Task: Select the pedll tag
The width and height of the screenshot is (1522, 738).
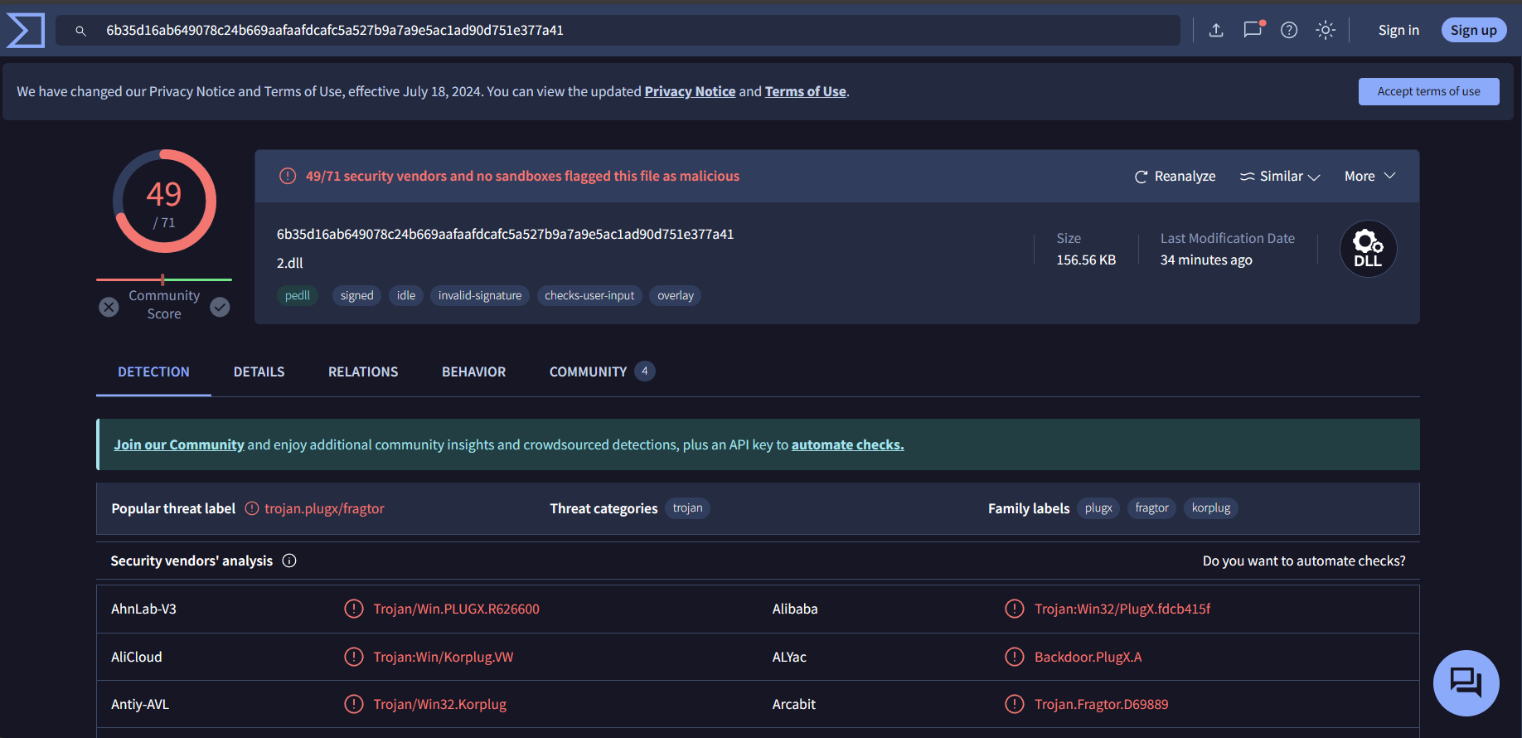Action: coord(297,295)
